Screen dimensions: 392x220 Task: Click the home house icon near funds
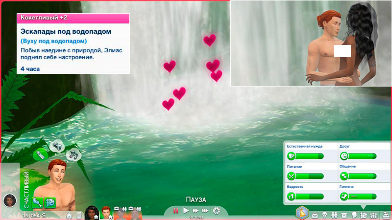coord(69,215)
